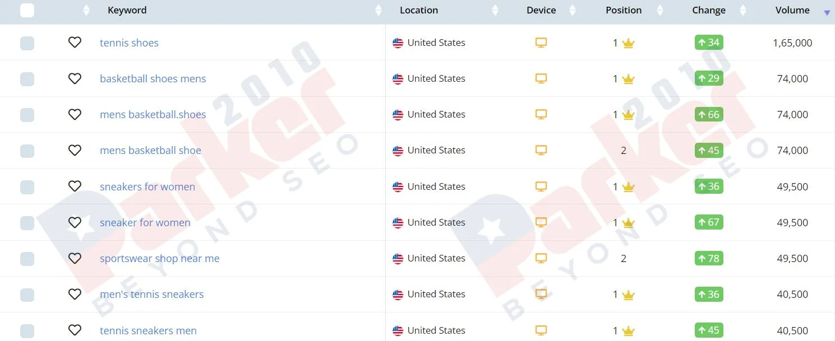Click the Change column header
This screenshot has height=341, width=835.
(709, 10)
